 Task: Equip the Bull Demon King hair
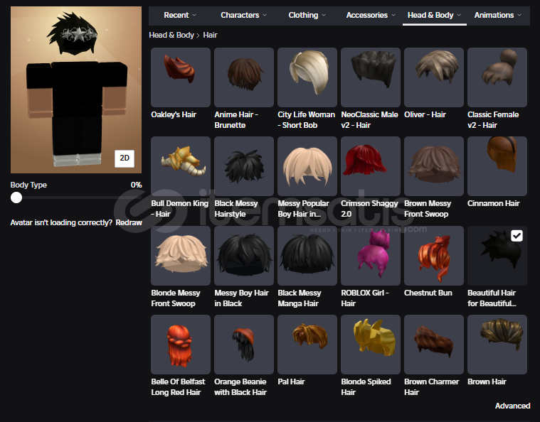click(181, 166)
